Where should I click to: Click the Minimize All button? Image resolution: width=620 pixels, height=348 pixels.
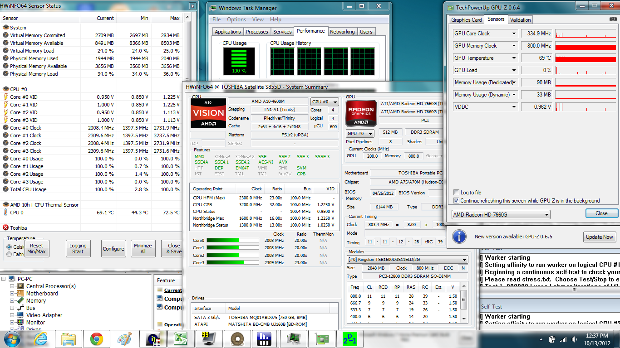(143, 249)
